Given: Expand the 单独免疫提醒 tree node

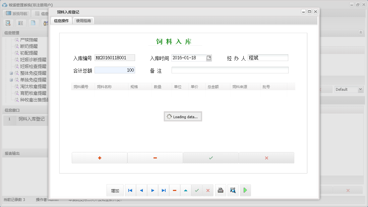Looking at the screenshot, I should (11, 80).
